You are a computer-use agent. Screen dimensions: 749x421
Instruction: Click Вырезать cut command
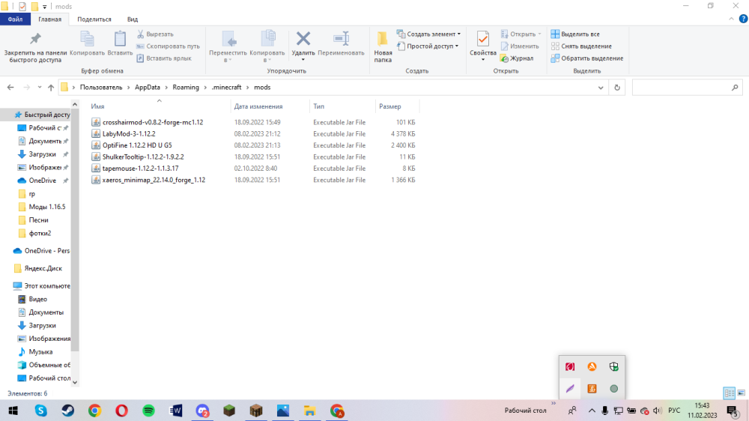(155, 34)
